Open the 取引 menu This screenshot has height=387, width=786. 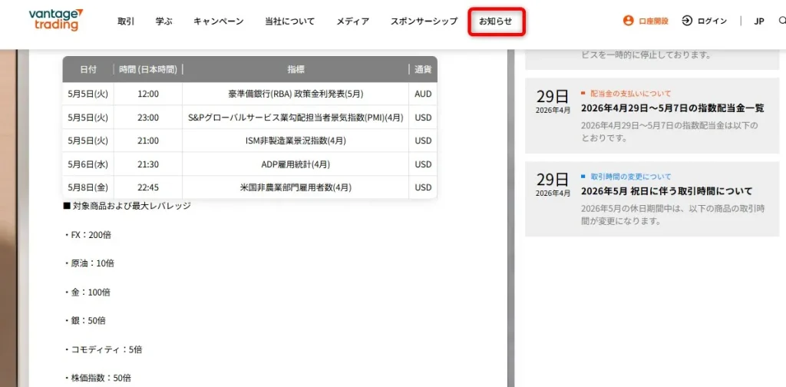click(x=126, y=21)
